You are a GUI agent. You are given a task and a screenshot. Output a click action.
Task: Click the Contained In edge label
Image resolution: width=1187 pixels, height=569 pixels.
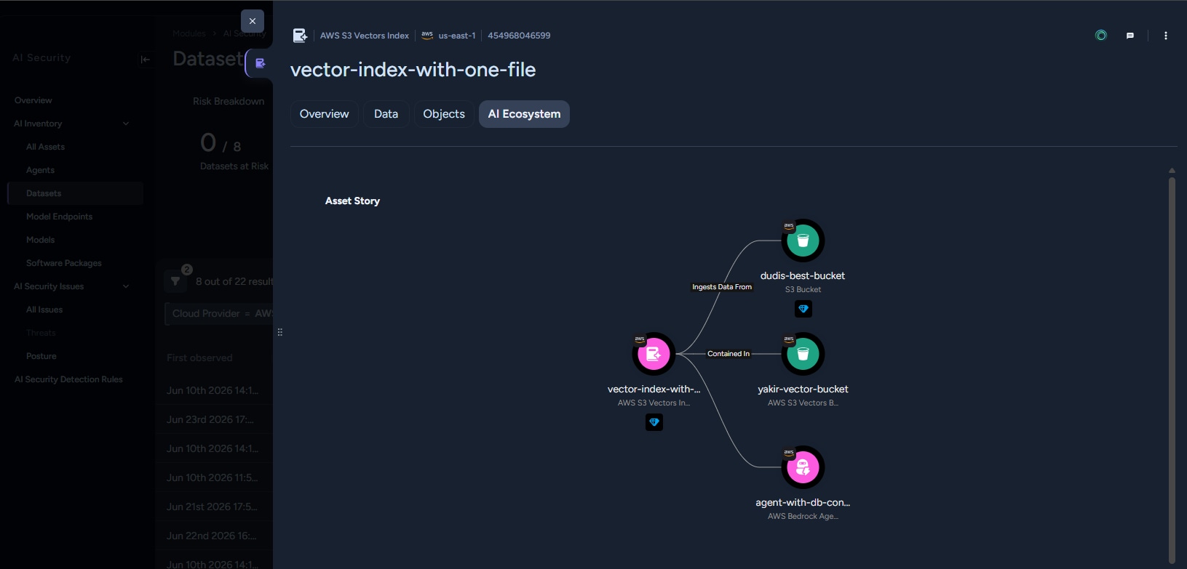tap(729, 354)
